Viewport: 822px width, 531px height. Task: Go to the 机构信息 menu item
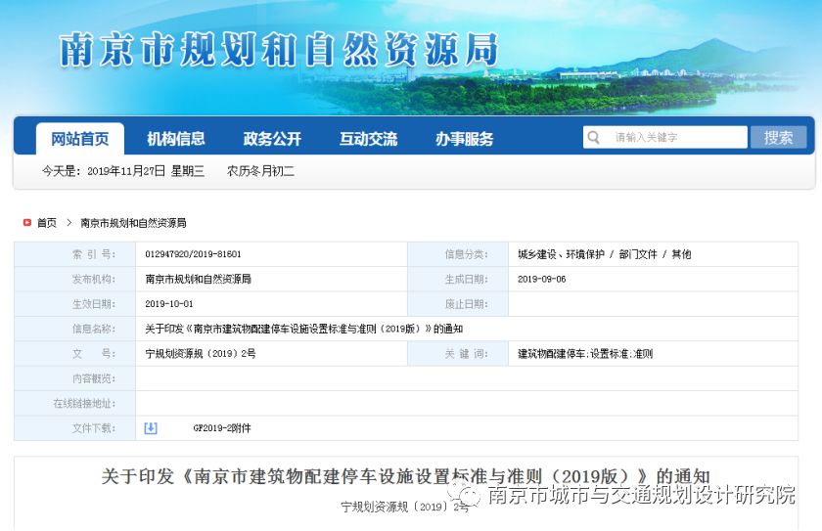point(176,139)
